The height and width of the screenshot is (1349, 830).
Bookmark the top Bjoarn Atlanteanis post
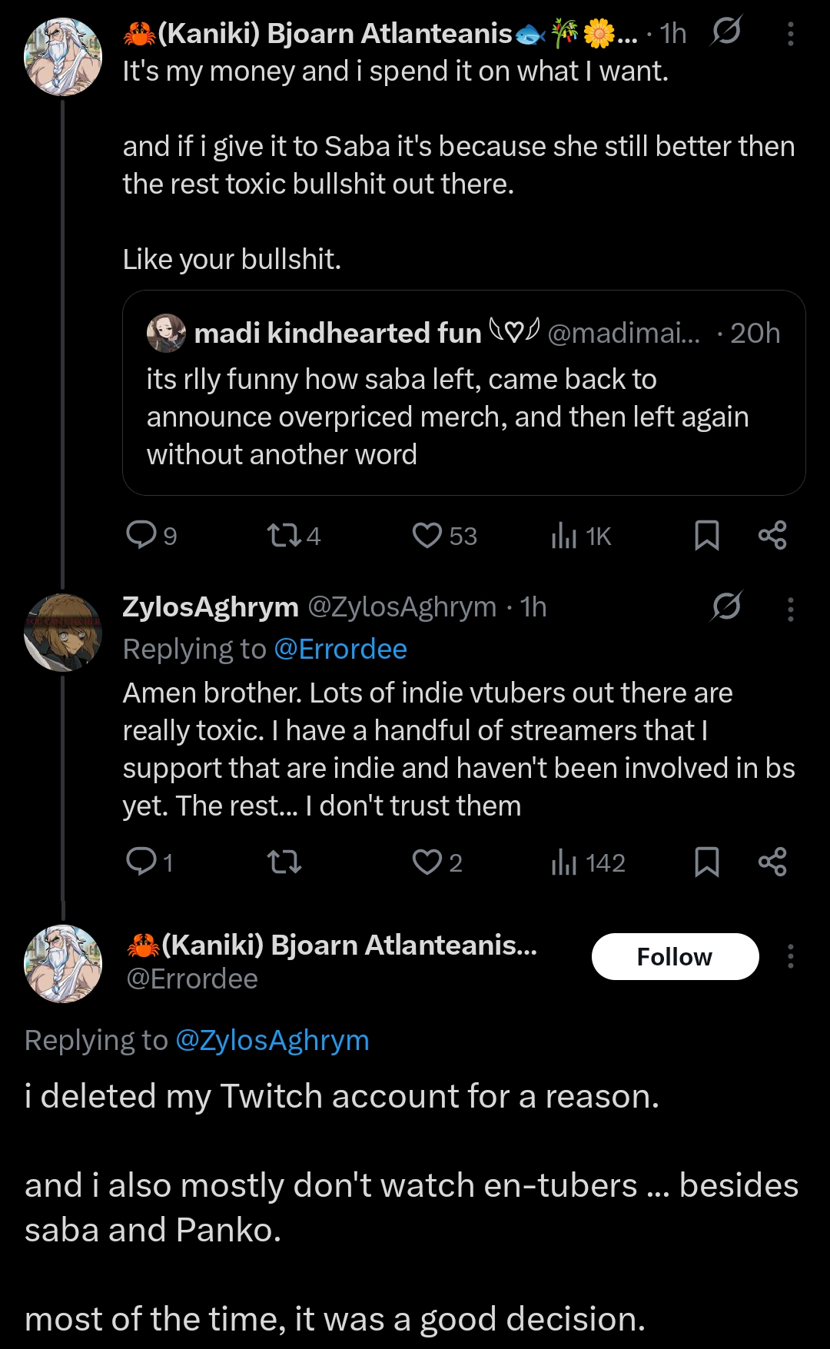coord(706,535)
